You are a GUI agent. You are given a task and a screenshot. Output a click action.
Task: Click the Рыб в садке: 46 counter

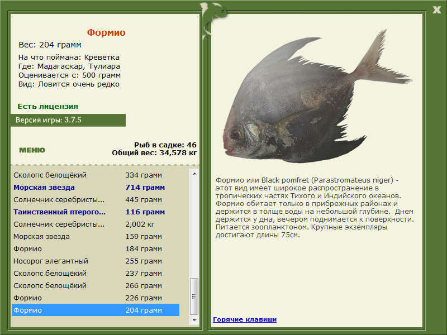(165, 145)
